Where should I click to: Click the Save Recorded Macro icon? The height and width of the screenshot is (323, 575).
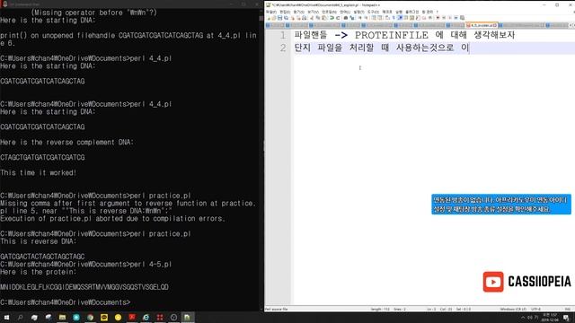tap(463, 18)
